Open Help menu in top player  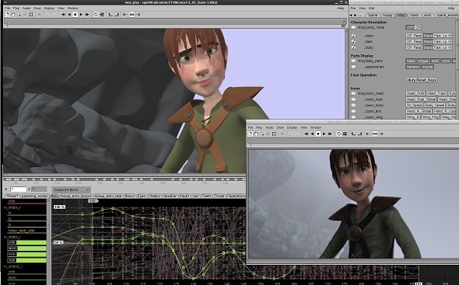point(341,9)
